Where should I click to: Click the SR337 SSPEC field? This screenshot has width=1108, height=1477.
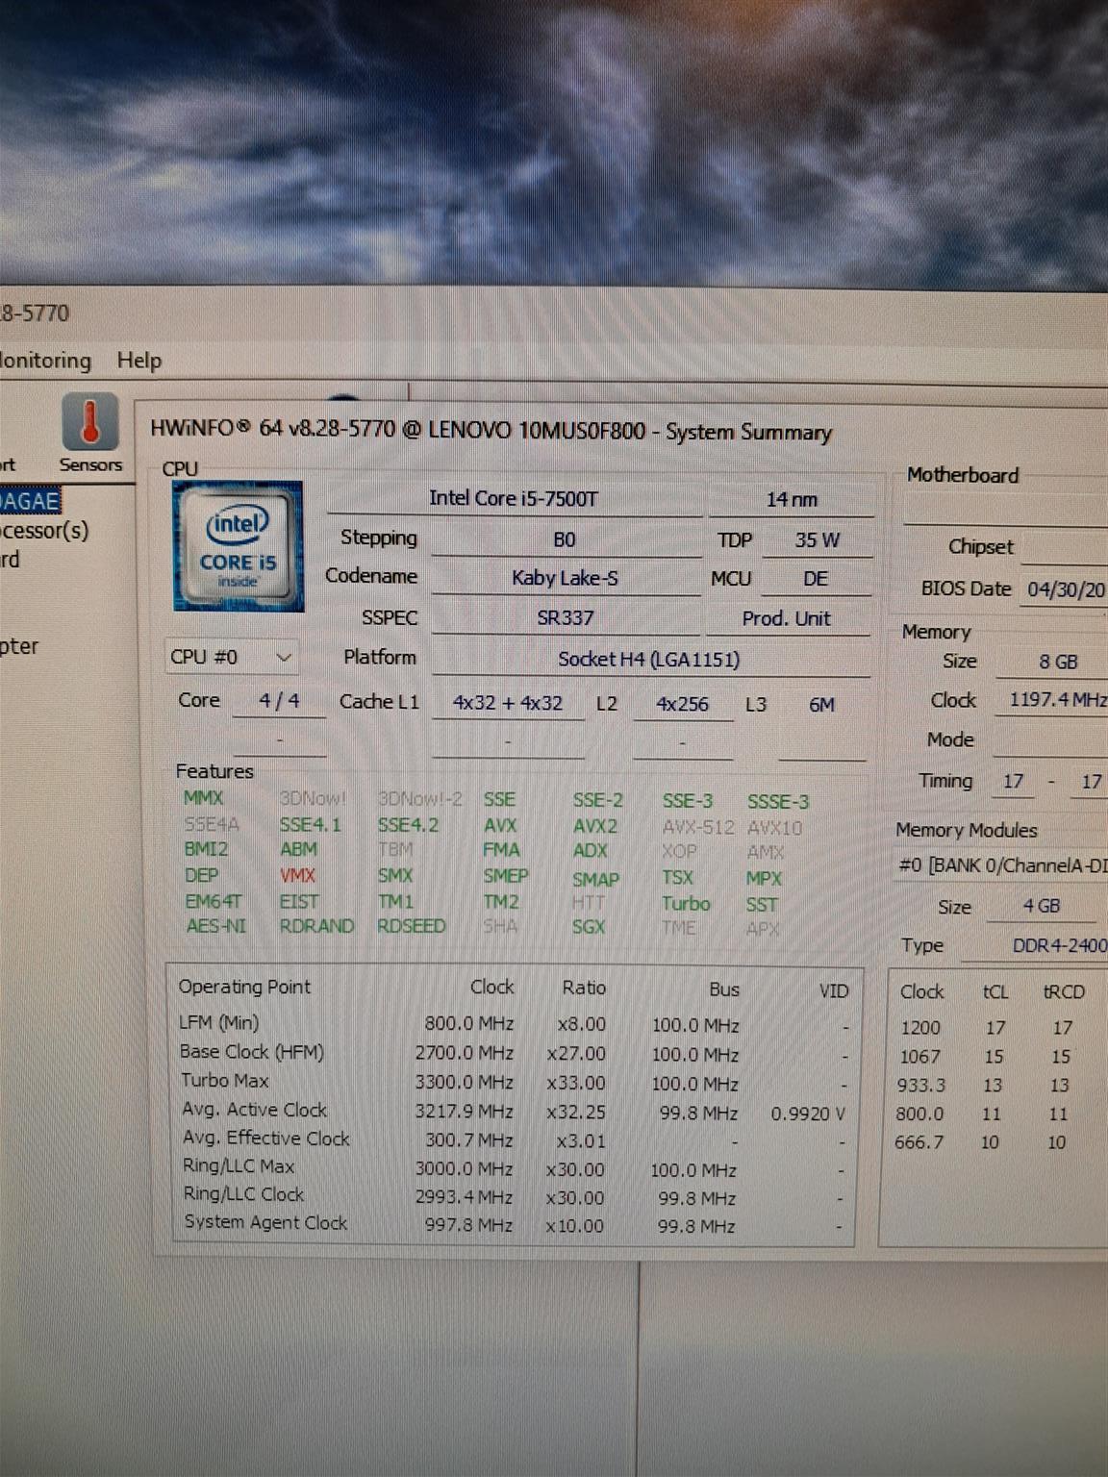point(565,618)
